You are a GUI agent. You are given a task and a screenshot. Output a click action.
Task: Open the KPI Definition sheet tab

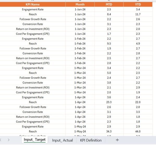(x=91, y=140)
